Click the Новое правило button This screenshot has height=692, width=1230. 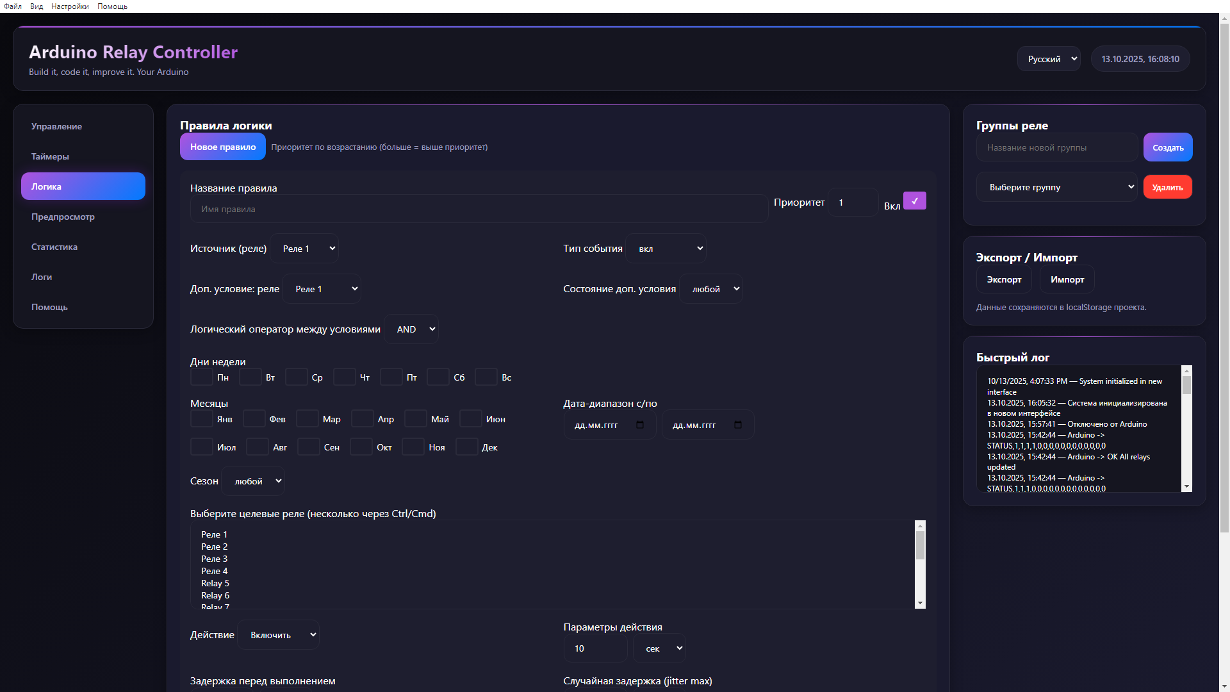[222, 147]
